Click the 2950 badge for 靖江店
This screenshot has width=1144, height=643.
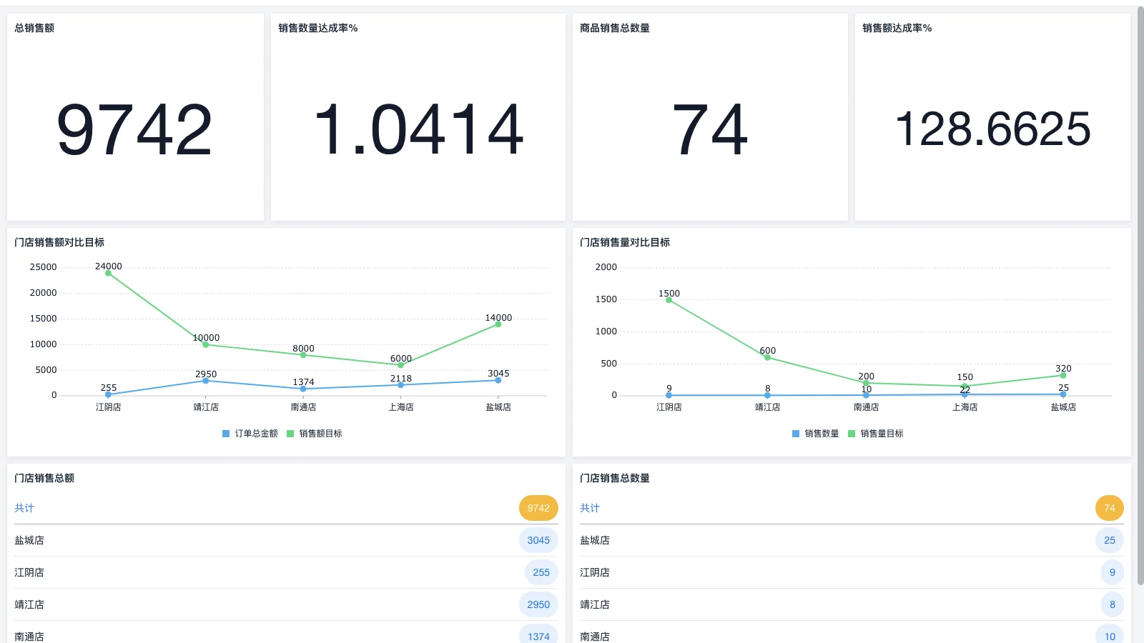point(538,604)
